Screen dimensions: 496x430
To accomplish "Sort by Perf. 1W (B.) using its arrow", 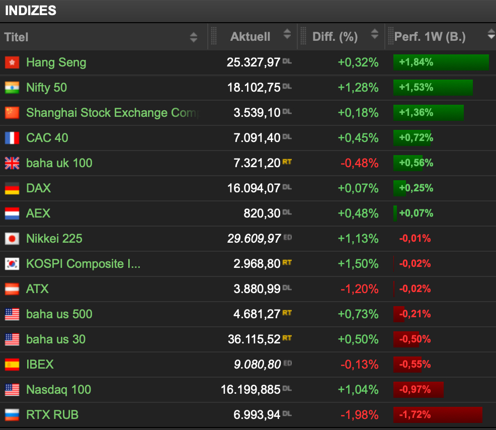I will coord(491,34).
